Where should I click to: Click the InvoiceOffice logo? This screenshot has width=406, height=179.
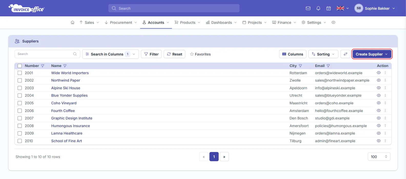pyautogui.click(x=26, y=8)
